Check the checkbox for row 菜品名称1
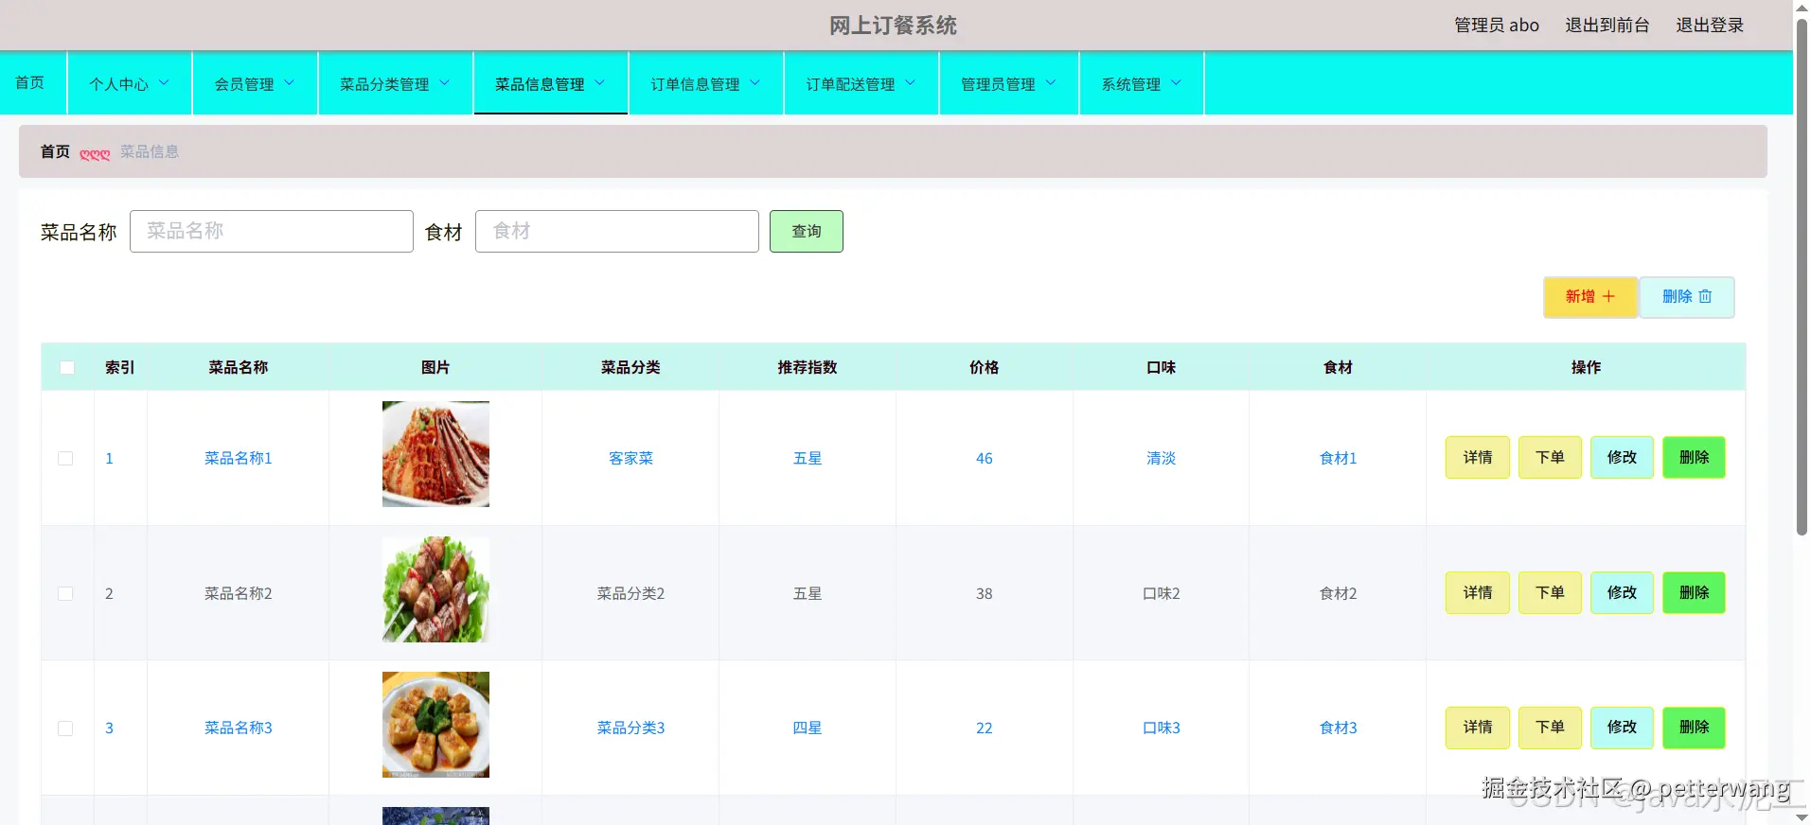The width and height of the screenshot is (1811, 825). click(65, 458)
